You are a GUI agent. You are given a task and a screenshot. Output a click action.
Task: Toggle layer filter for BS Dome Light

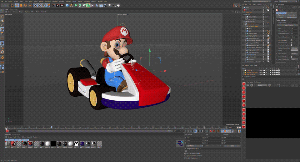coord(263,10)
